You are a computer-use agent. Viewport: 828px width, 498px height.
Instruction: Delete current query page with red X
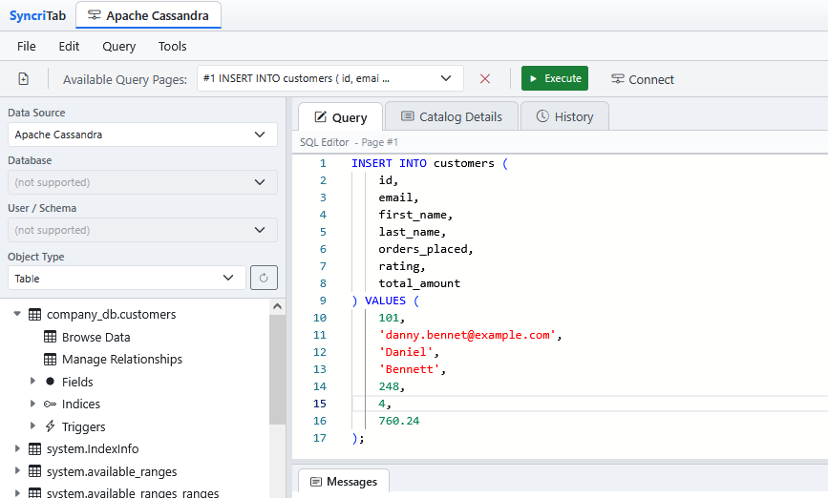pos(485,78)
